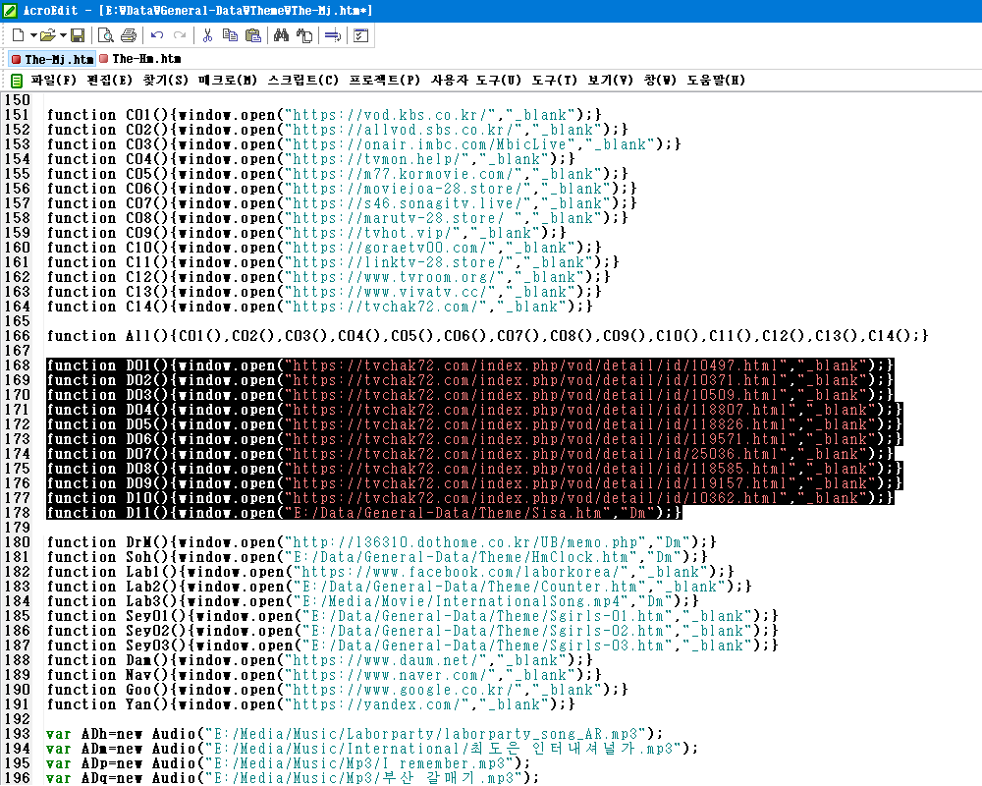This screenshot has height=786, width=982.
Task: Paste from clipboard with the Paste icon
Action: [253, 35]
